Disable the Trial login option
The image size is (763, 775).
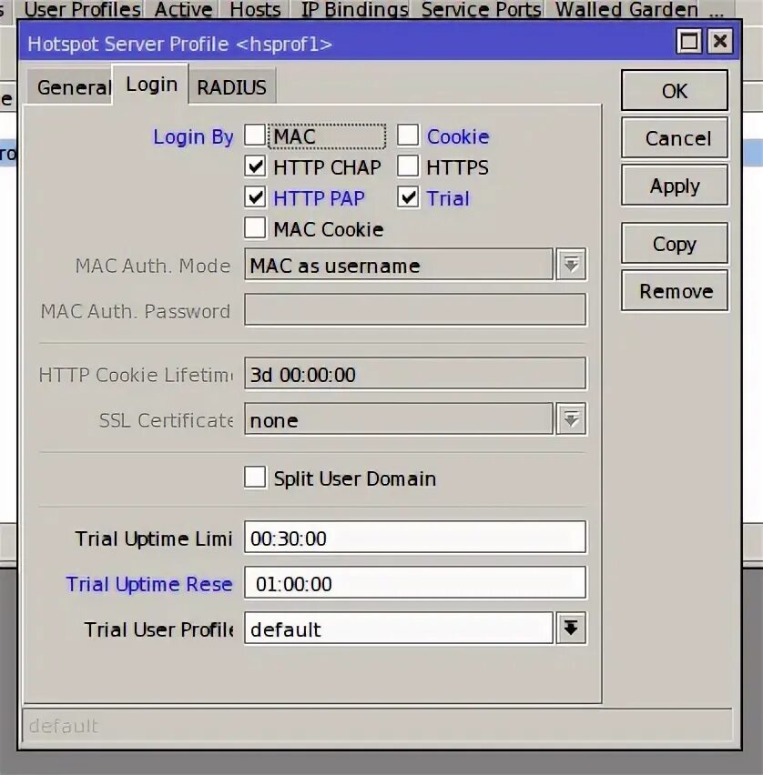click(x=408, y=197)
